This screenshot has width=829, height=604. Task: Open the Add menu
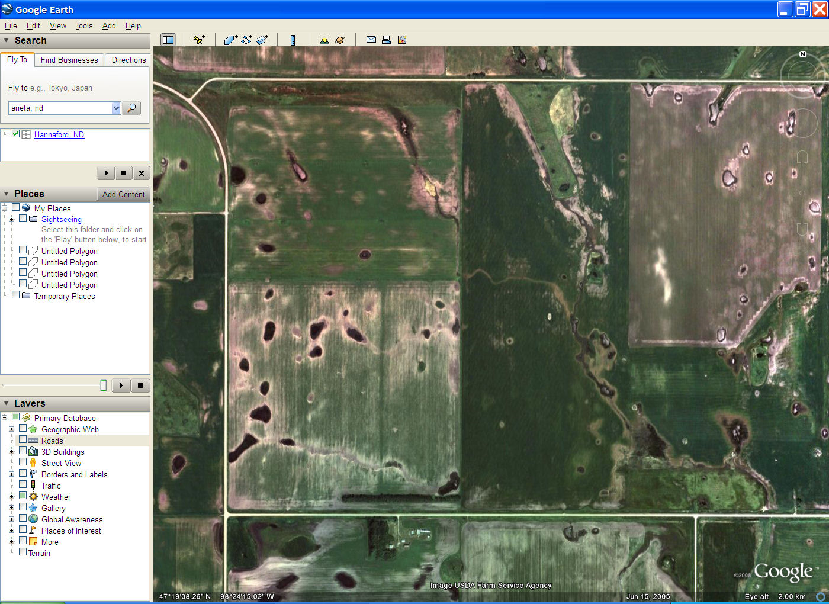point(109,25)
